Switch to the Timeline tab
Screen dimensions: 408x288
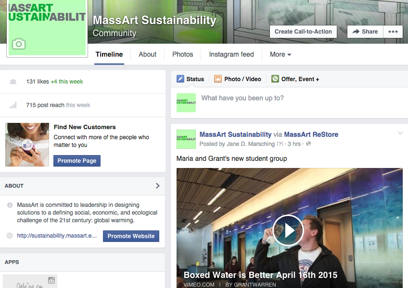point(109,54)
